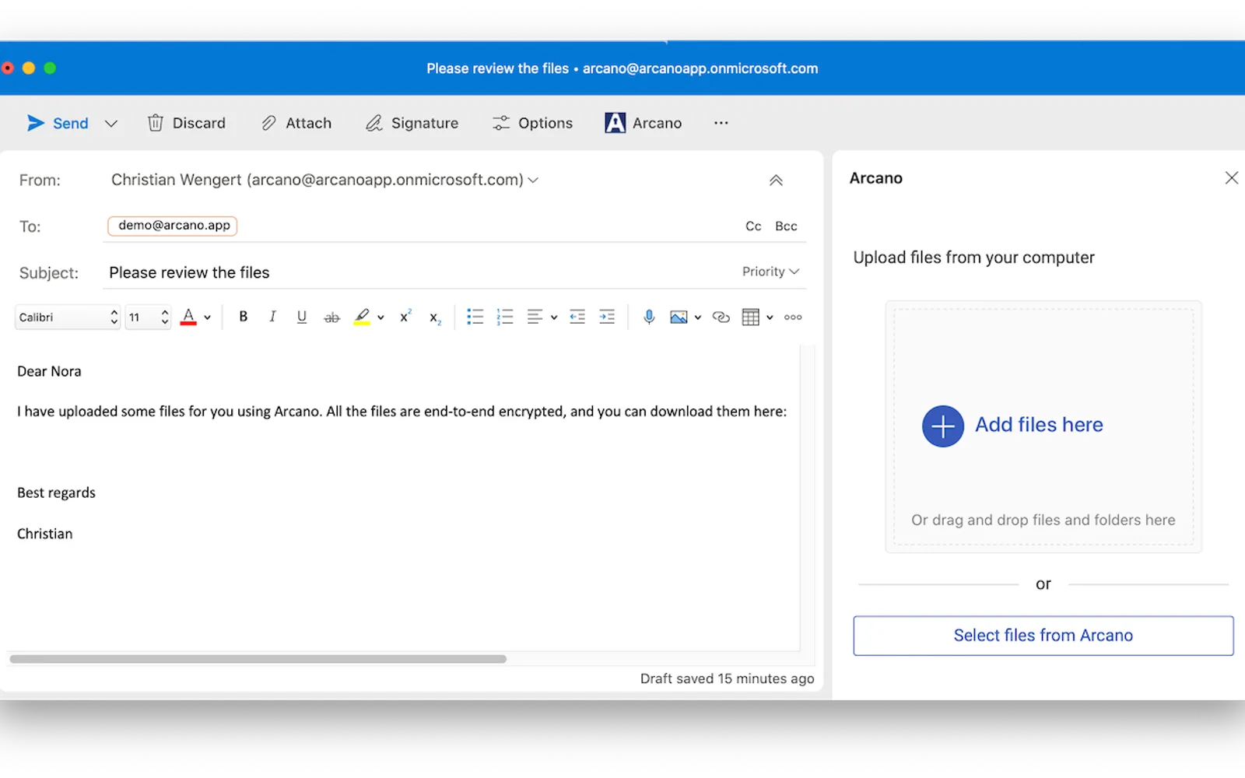The width and height of the screenshot is (1245, 778).
Task: Apply the yellow highlight color
Action: coord(362,317)
